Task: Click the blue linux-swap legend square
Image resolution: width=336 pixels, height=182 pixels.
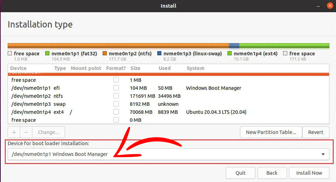Action: pyautogui.click(x=159, y=54)
